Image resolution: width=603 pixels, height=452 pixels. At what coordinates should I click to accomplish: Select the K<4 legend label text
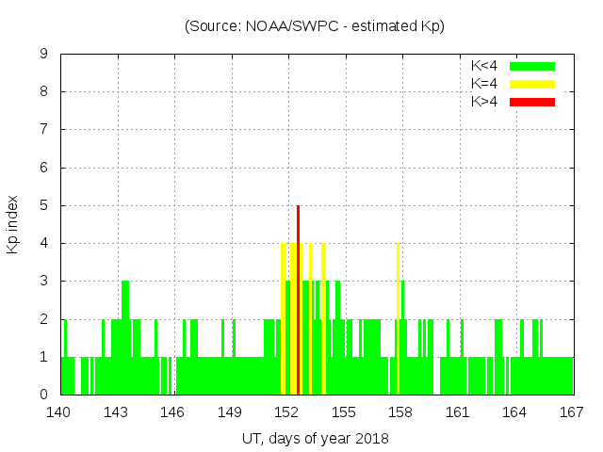point(484,66)
